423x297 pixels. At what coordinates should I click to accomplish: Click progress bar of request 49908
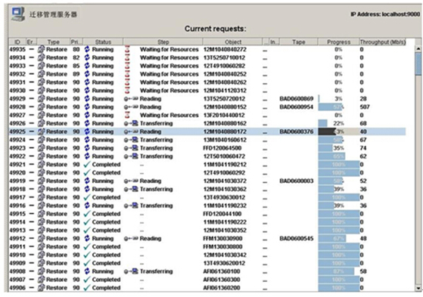coord(338,271)
